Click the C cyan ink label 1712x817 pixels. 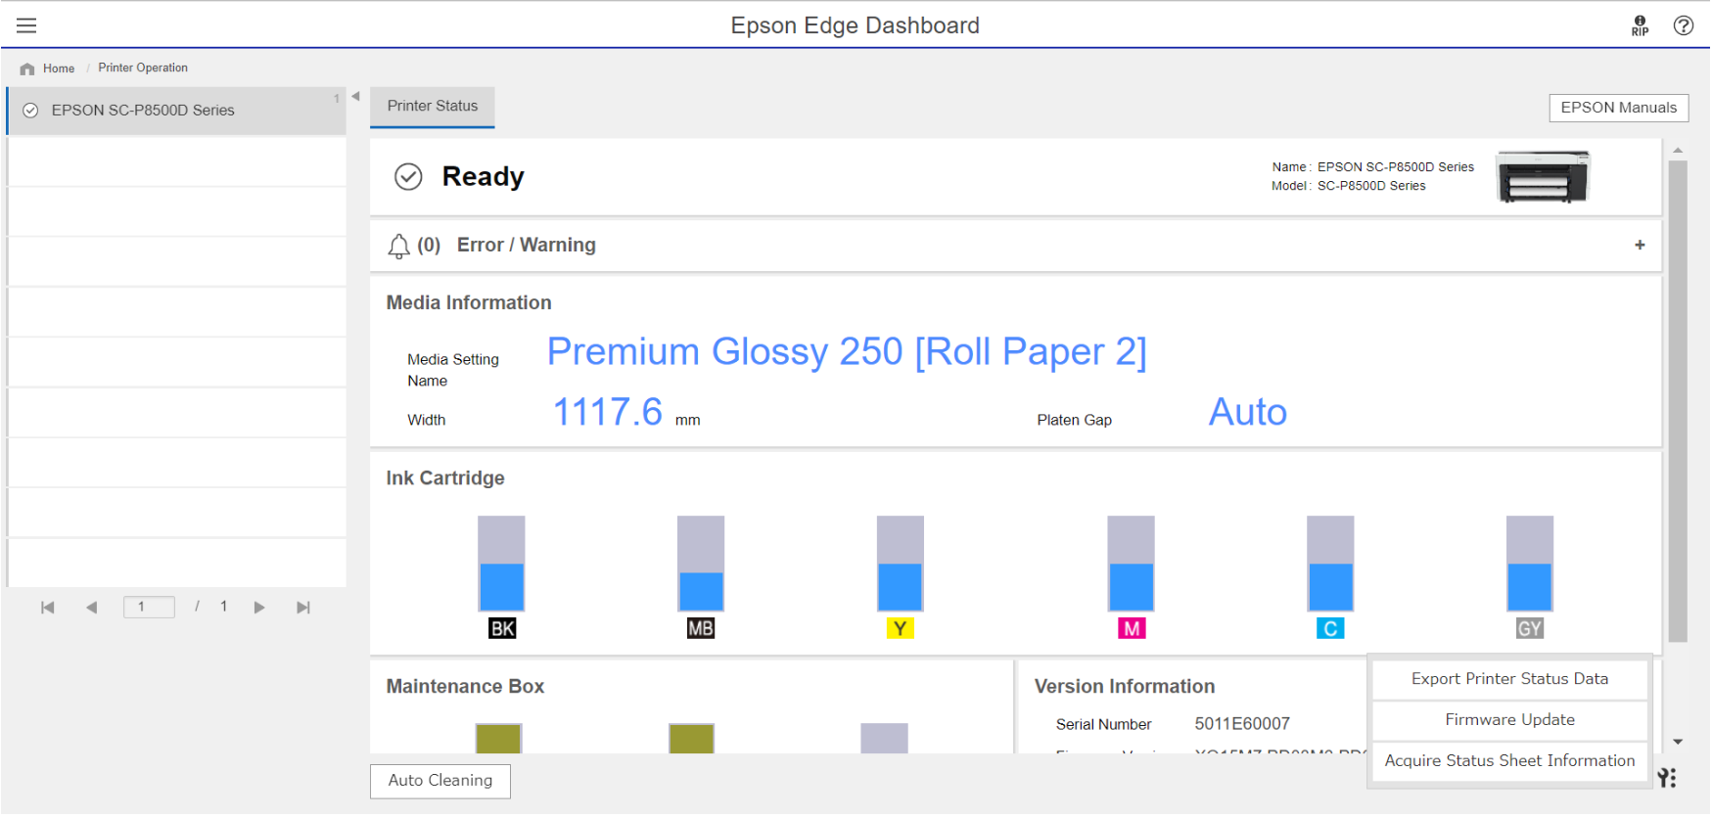(x=1330, y=629)
